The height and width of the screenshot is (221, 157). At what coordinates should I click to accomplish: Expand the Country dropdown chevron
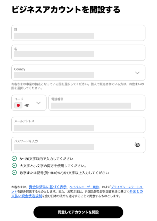pos(137,73)
